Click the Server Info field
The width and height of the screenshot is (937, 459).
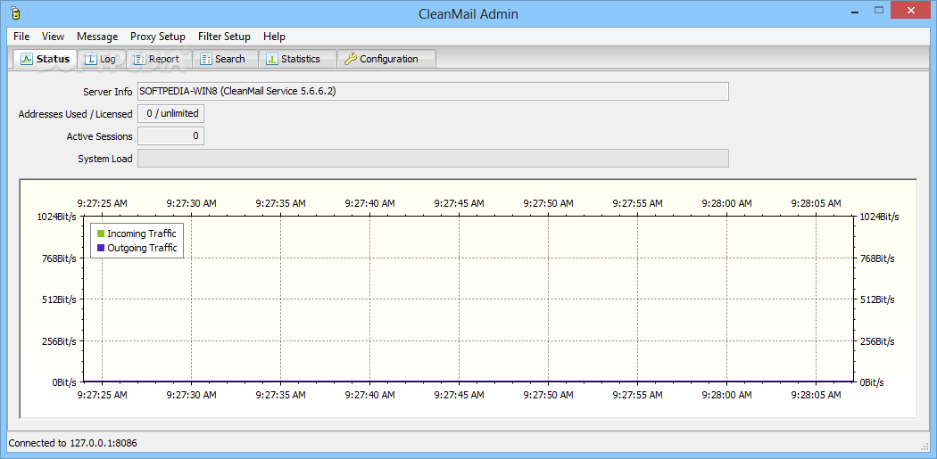(x=433, y=91)
